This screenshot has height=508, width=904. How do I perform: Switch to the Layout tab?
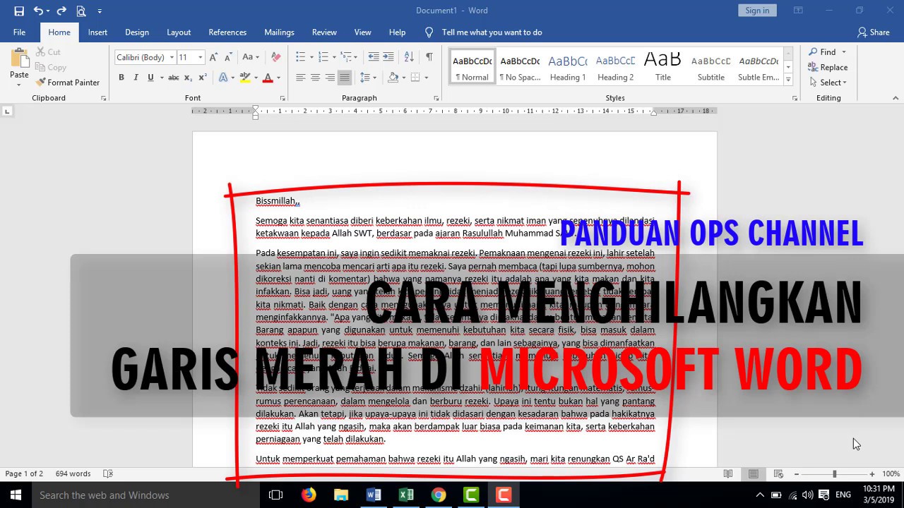point(179,32)
